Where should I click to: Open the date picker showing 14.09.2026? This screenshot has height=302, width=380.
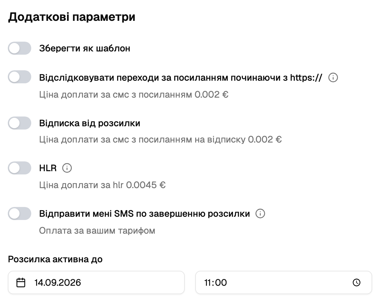click(96, 282)
